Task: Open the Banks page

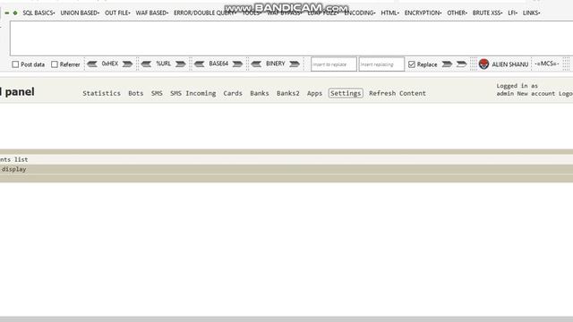Action: pyautogui.click(x=260, y=93)
